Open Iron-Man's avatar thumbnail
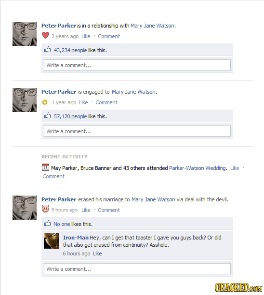The height and width of the screenshot is (295, 264). pos(52,241)
